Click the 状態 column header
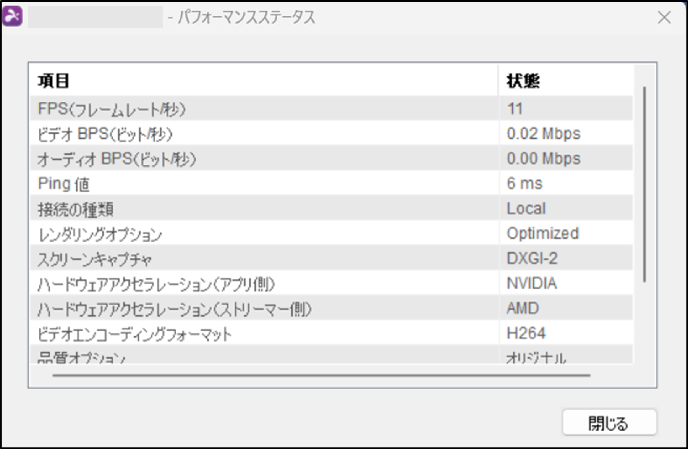688x449 pixels. [523, 81]
